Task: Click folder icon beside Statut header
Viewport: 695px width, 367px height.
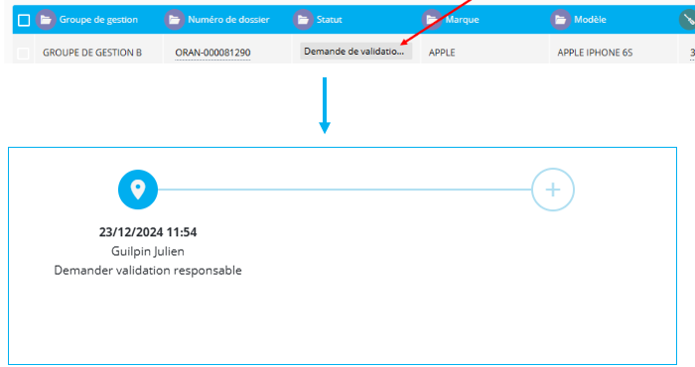Action: pos(303,20)
